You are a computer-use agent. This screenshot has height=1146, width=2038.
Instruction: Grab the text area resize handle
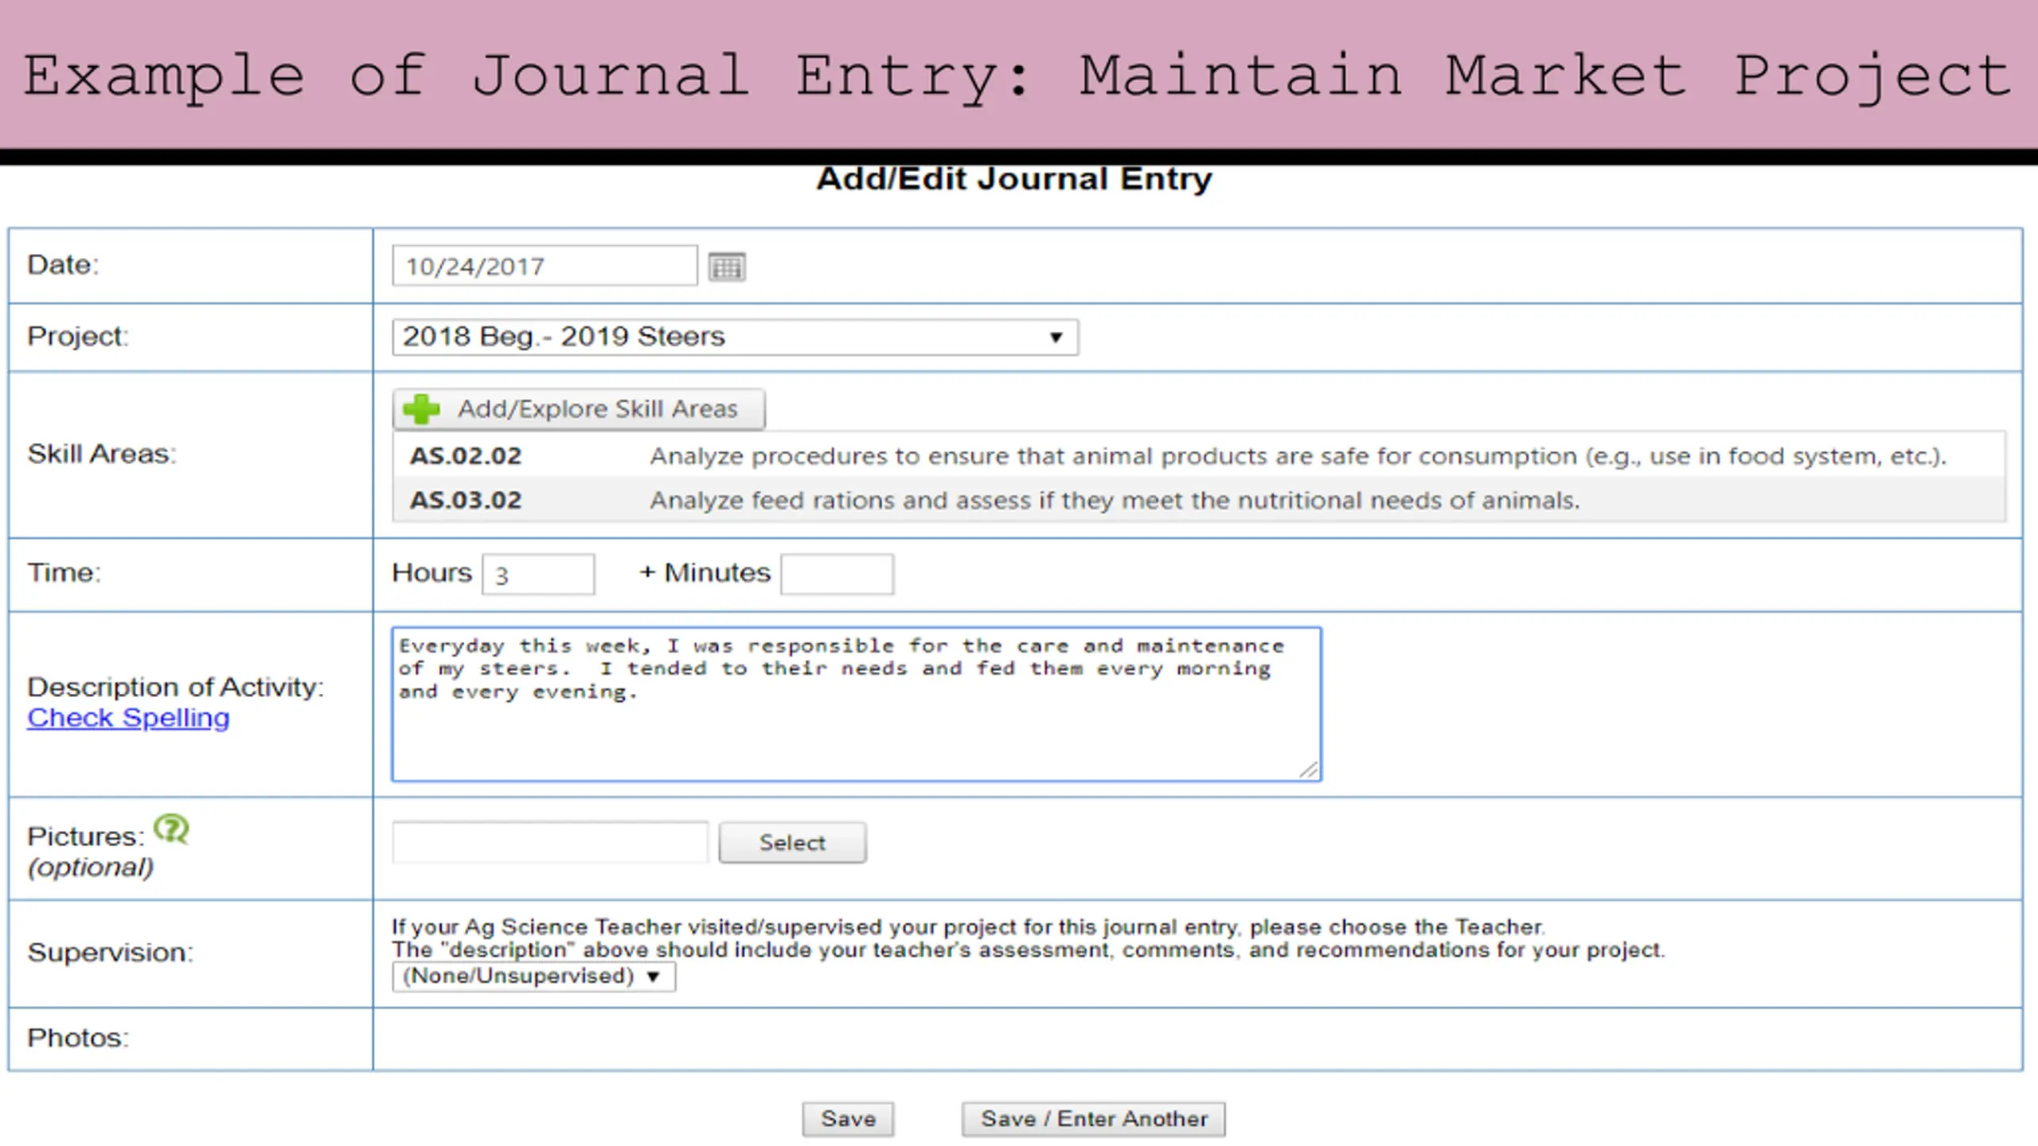(x=1309, y=770)
